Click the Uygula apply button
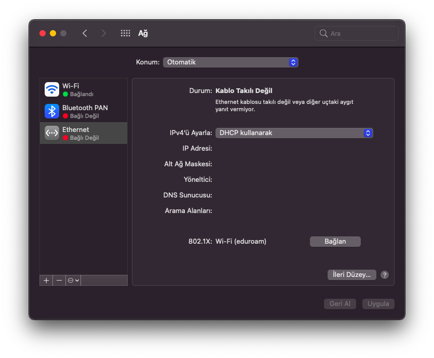This screenshot has width=434, height=358. click(378, 304)
